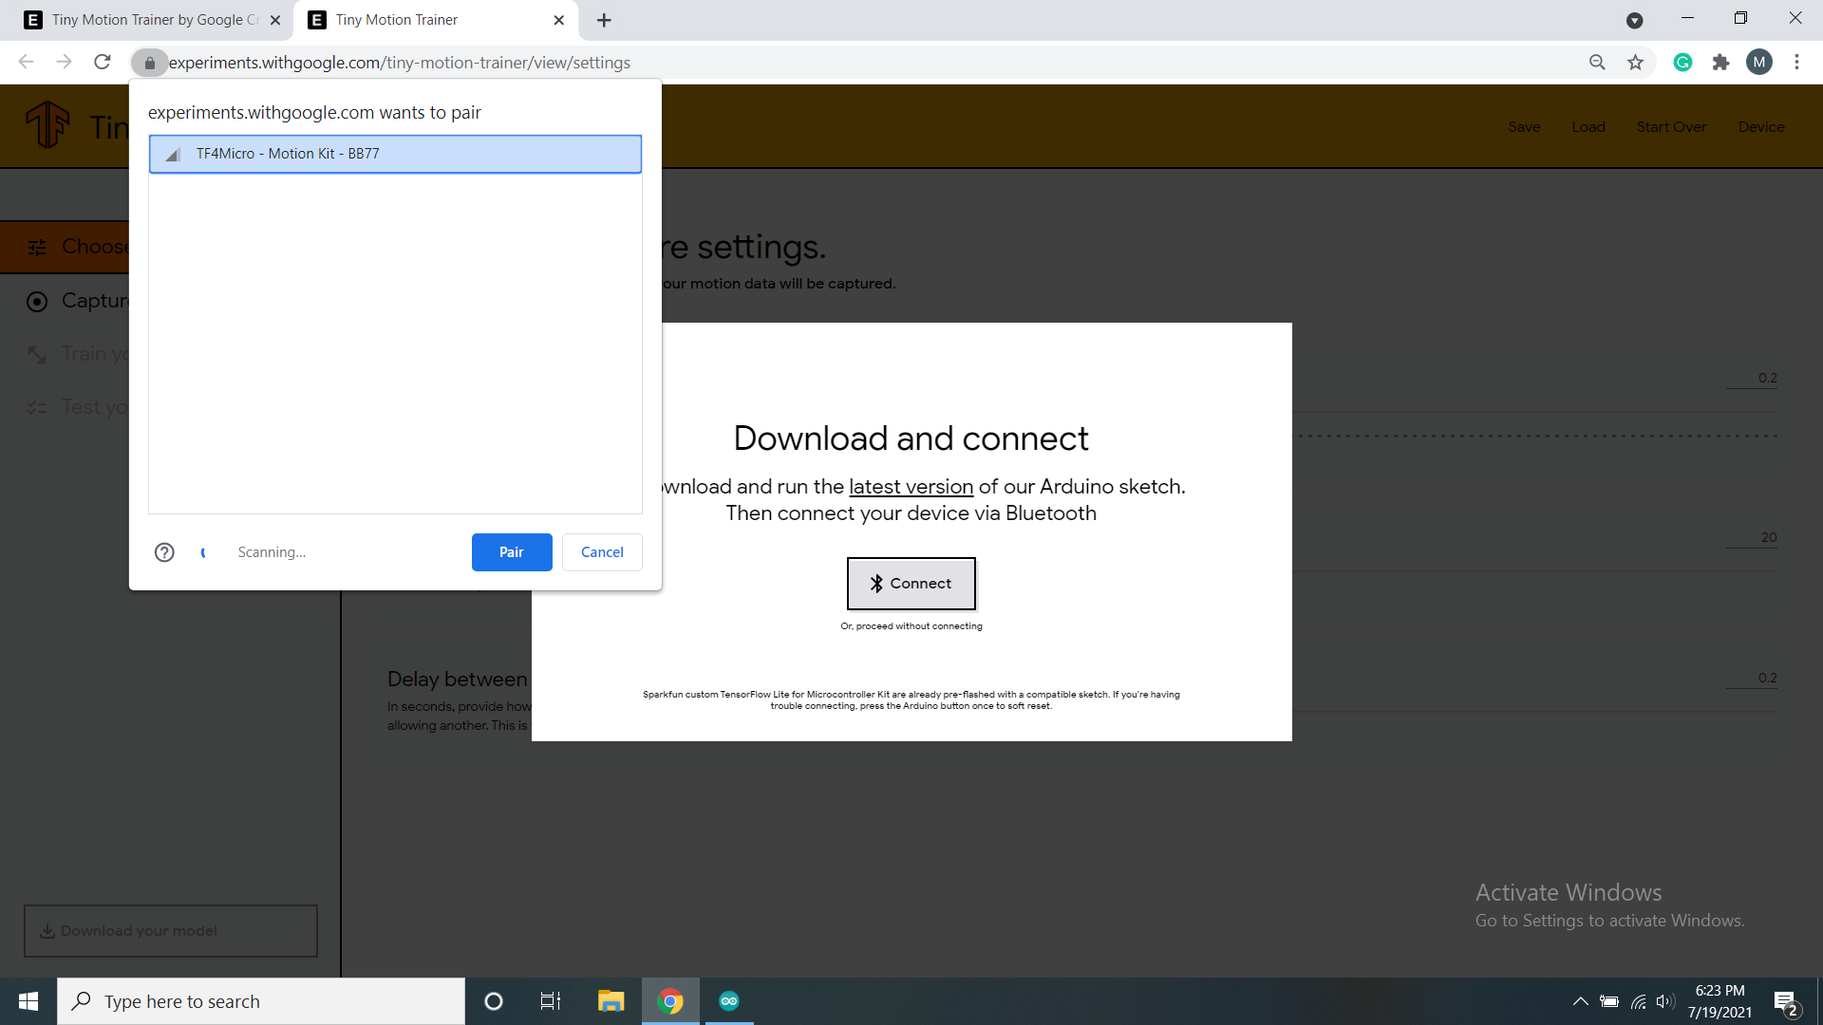The width and height of the screenshot is (1823, 1025).
Task: Open the pairing help question mark icon
Action: point(164,552)
